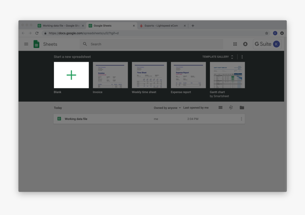Open more options for Working data file
The width and height of the screenshot is (305, 215).
tap(242, 119)
